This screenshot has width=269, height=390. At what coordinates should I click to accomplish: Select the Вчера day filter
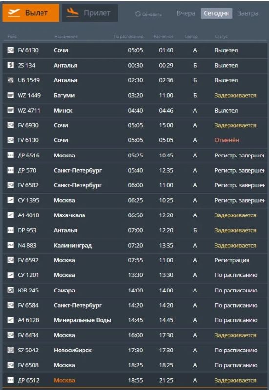pos(186,13)
